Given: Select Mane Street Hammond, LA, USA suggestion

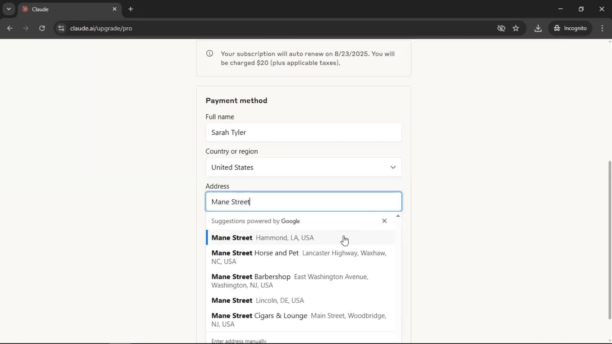Looking at the screenshot, I should 301,238.
